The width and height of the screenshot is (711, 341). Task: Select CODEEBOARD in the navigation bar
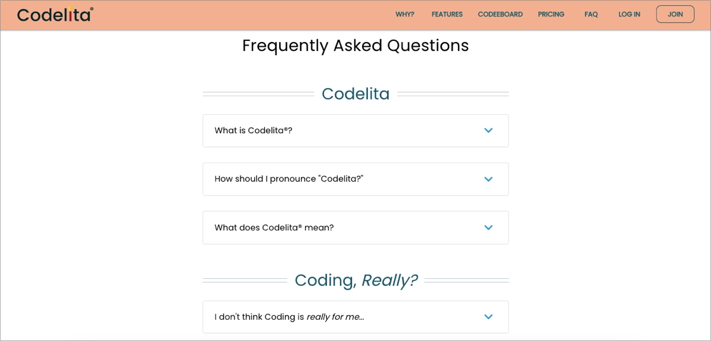coord(500,14)
